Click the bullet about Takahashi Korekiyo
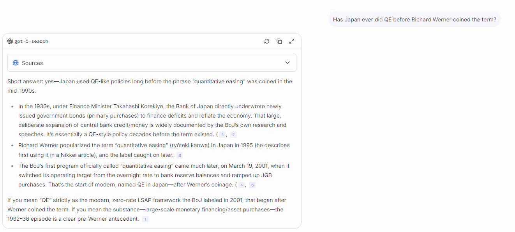515x232 pixels. (x=153, y=120)
